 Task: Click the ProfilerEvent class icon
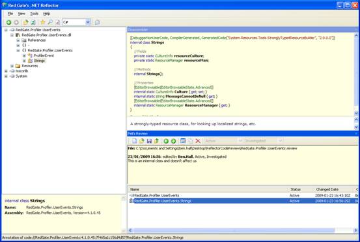pos(30,55)
